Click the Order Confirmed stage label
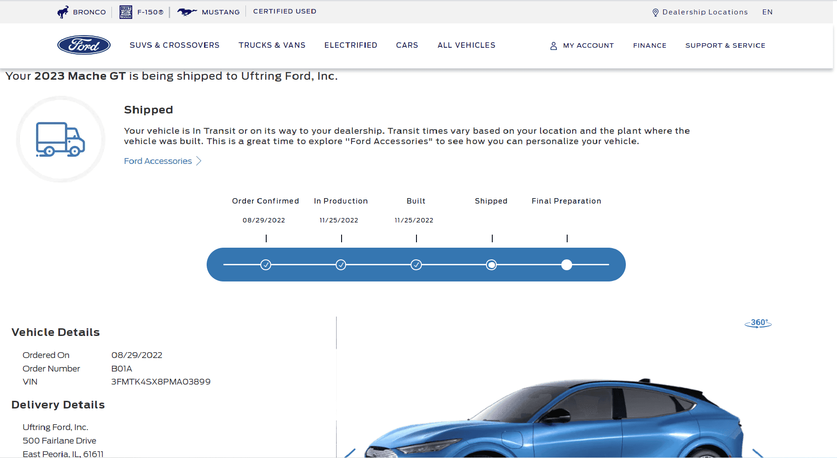Viewport: 837px width, 458px height. (x=265, y=201)
